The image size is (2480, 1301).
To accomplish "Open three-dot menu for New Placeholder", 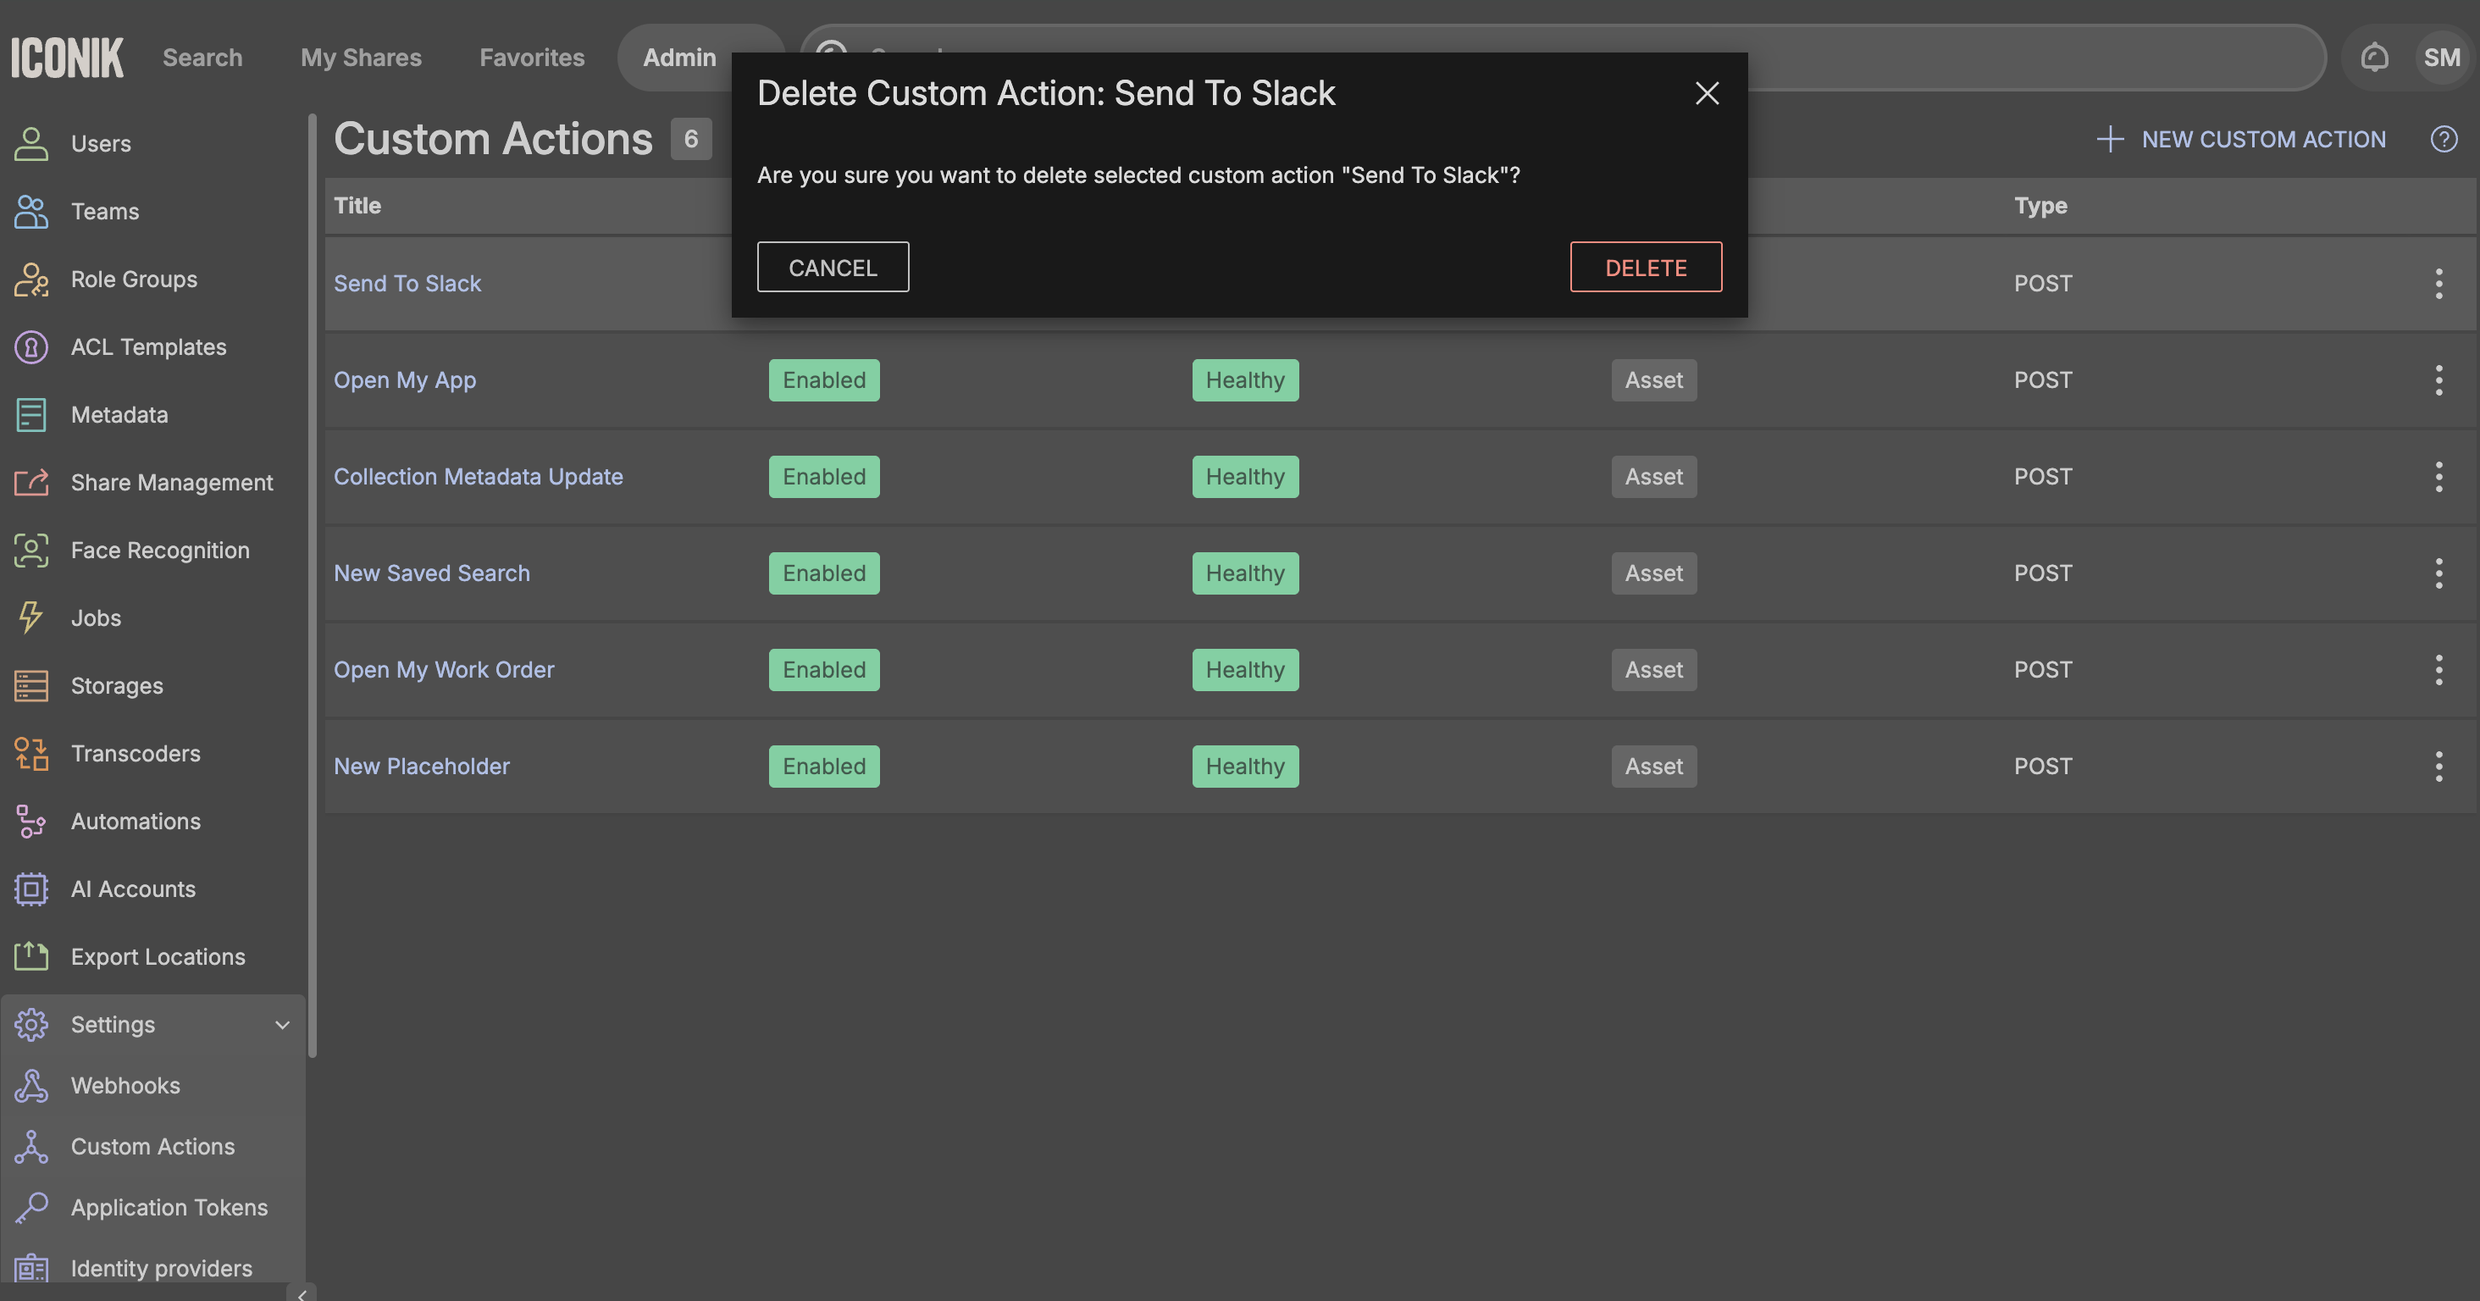I will (x=2438, y=766).
